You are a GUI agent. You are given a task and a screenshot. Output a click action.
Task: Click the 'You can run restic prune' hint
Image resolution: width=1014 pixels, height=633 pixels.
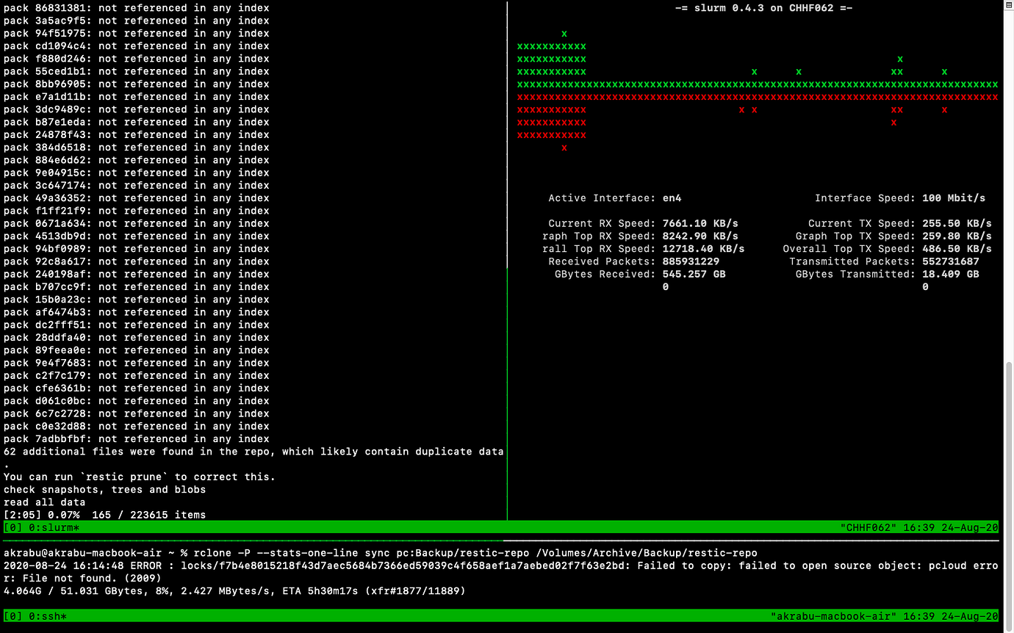coord(140,477)
